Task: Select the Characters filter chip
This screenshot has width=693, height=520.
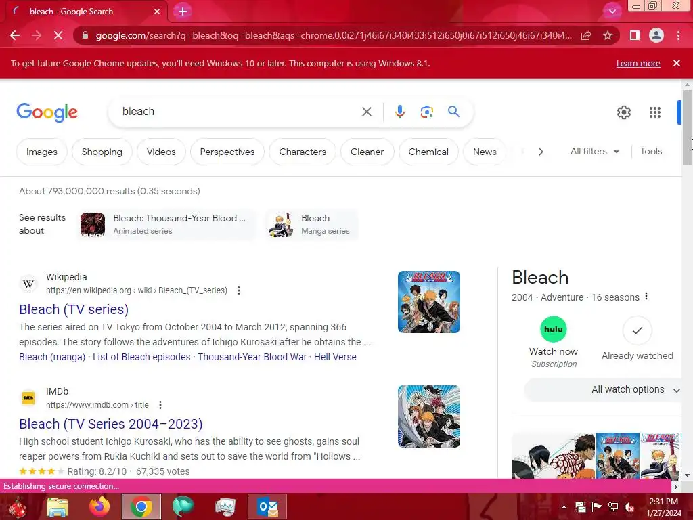Action: point(303,152)
